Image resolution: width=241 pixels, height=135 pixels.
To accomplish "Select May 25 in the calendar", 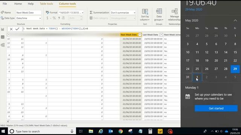I will click(197, 69).
